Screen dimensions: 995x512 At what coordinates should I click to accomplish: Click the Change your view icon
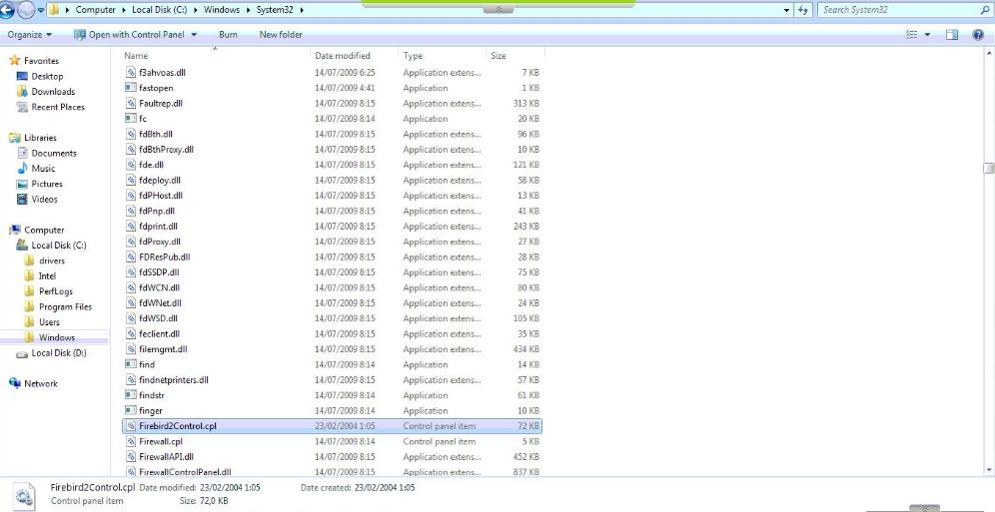(911, 35)
